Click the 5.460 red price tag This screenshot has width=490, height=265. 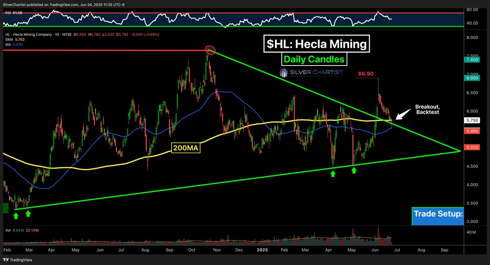tap(472, 131)
